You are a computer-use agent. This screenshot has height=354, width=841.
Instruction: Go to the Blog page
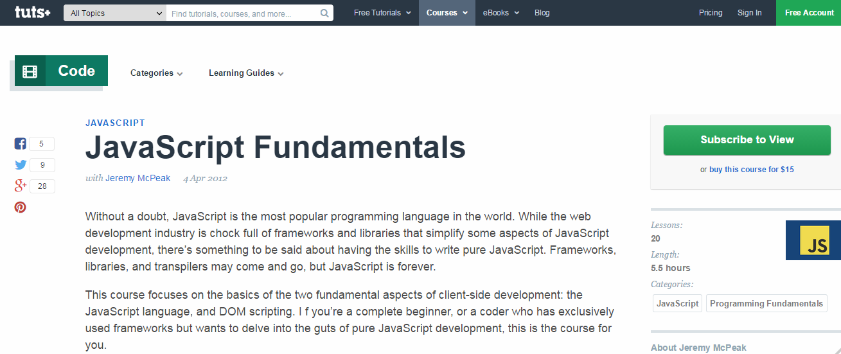click(542, 13)
